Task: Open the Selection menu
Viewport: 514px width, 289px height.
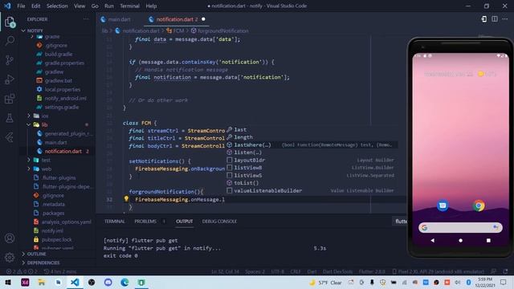Action: pyautogui.click(x=57, y=6)
